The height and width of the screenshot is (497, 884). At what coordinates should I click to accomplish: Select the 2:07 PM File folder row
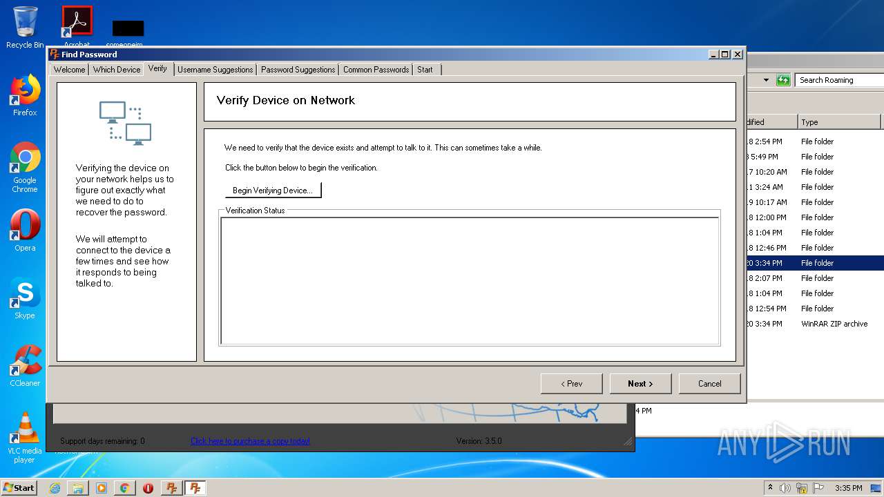[815, 278]
